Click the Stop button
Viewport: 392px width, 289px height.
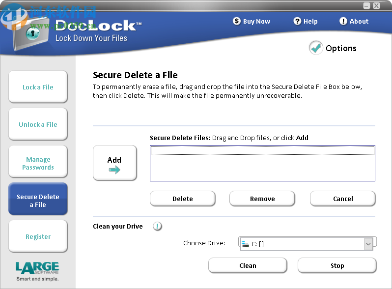[337, 265]
